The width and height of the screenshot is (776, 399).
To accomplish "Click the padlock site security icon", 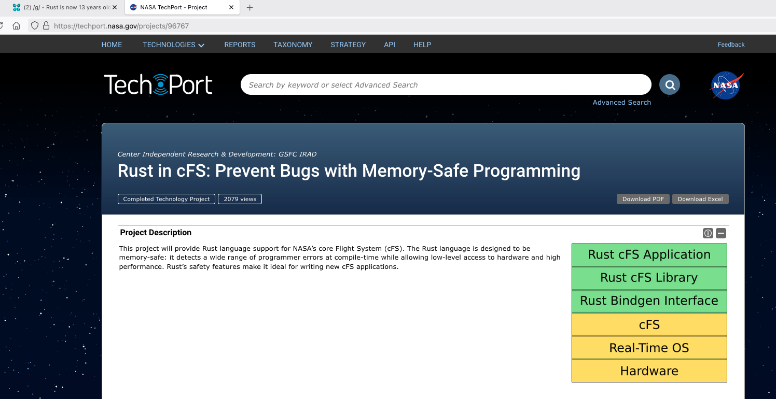I will (x=46, y=25).
